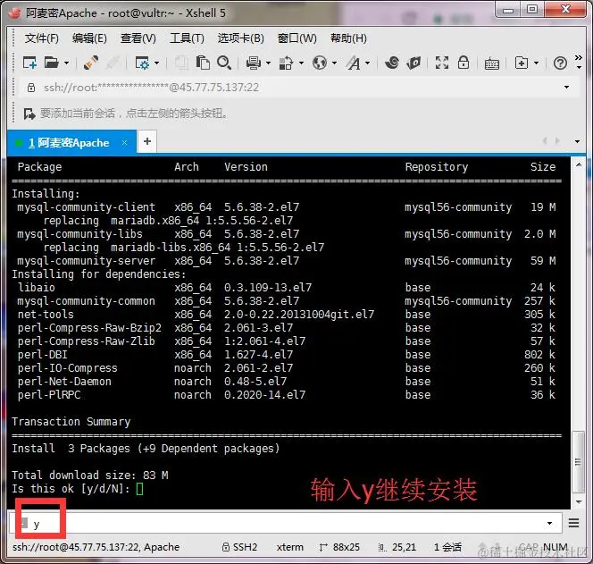Expand the new tab page dropdown arrow
Viewport: 593px width, 564px height.
(x=536, y=63)
